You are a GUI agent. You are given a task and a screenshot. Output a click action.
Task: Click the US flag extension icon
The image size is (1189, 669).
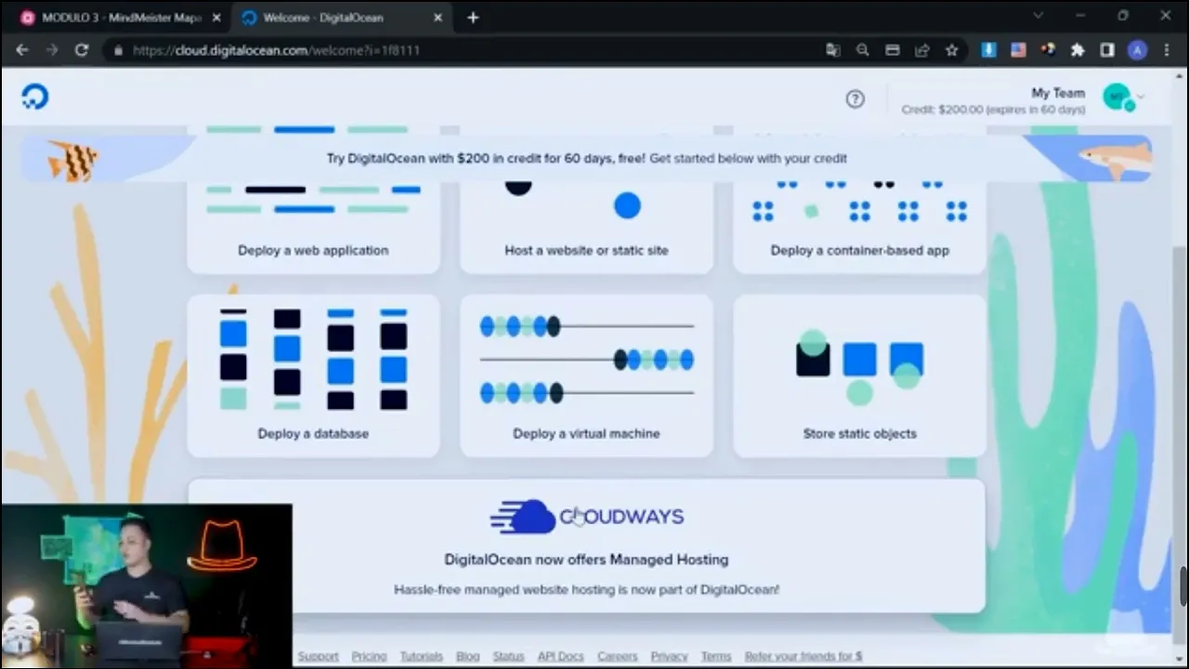pos(1018,50)
